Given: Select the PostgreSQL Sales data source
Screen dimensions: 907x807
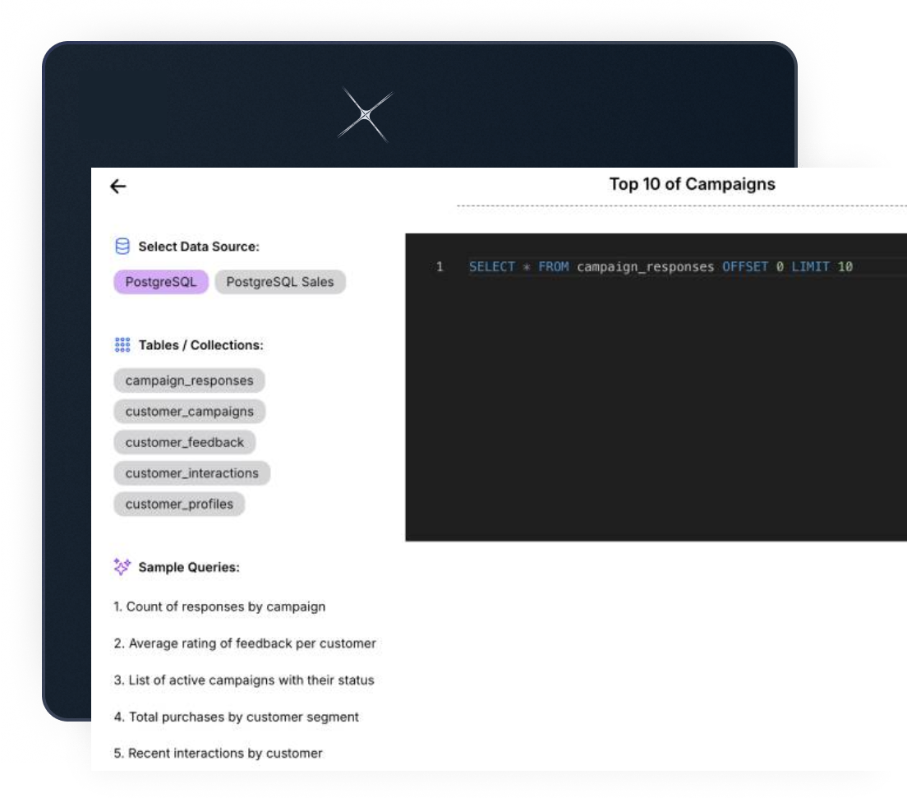Looking at the screenshot, I should [280, 282].
